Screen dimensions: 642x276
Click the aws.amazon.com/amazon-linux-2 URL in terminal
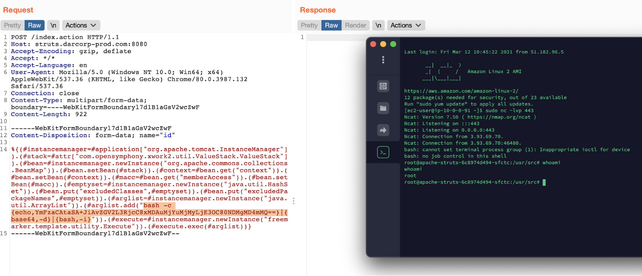coord(461,91)
